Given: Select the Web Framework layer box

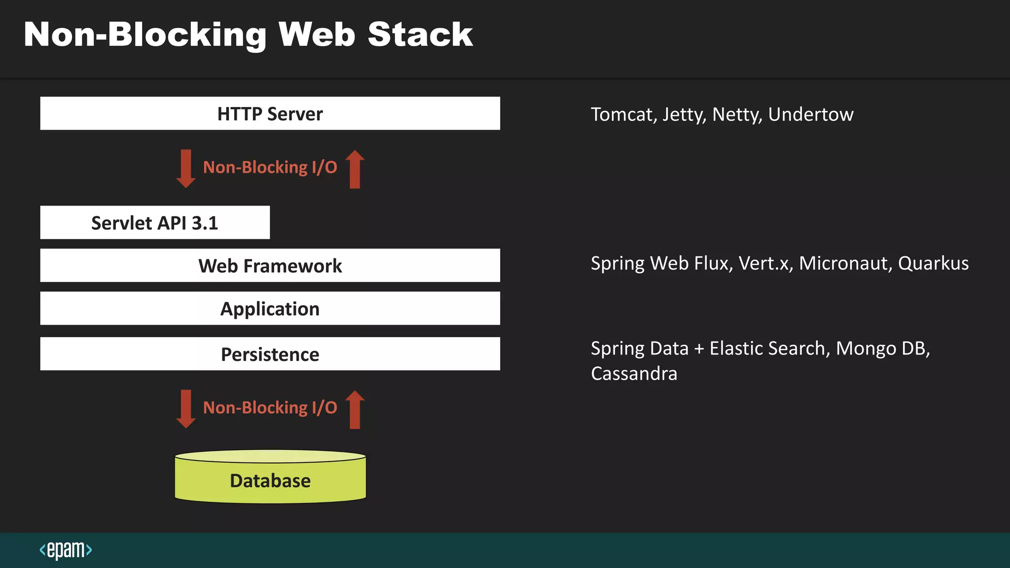Looking at the screenshot, I should point(270,265).
